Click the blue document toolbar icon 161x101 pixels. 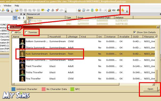(84, 10)
